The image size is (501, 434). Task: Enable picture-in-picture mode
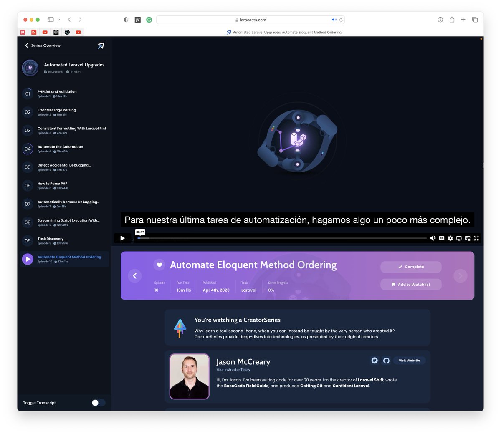(468, 238)
